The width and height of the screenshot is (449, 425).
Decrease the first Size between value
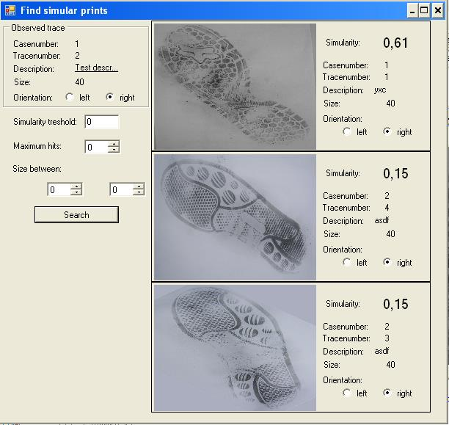[x=76, y=192]
